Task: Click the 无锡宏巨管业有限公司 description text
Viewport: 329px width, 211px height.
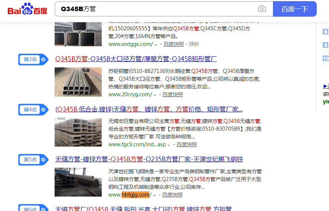Action: point(185,129)
